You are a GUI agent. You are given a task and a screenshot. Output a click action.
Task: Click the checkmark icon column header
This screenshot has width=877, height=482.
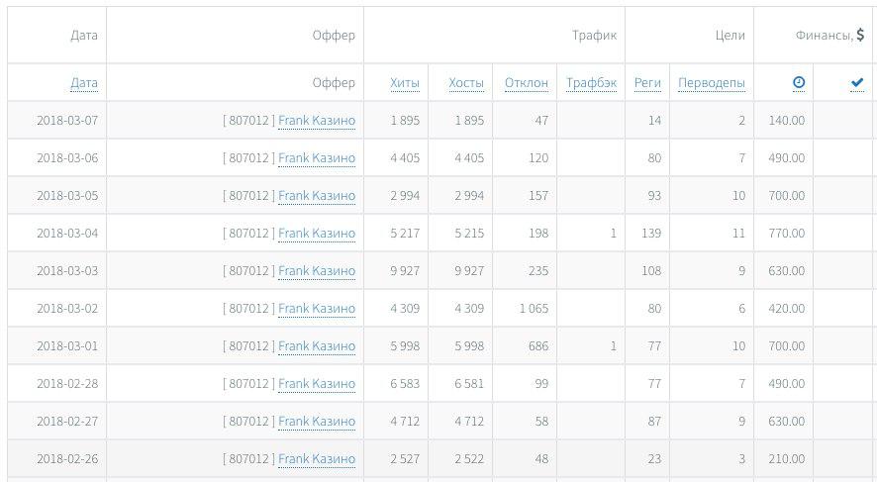pyautogui.click(x=857, y=83)
